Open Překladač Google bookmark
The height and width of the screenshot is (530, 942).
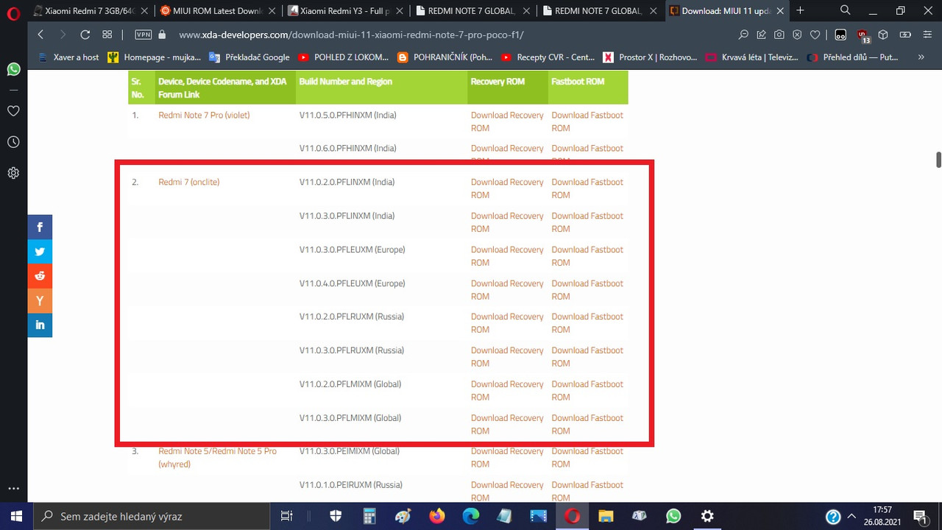249,57
